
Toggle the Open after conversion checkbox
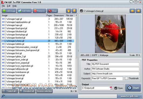[116, 88]
